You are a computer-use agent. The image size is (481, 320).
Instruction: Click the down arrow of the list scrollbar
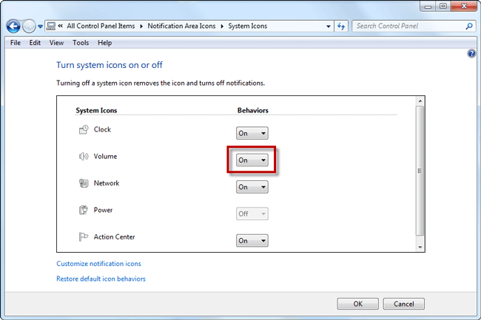[x=420, y=248]
